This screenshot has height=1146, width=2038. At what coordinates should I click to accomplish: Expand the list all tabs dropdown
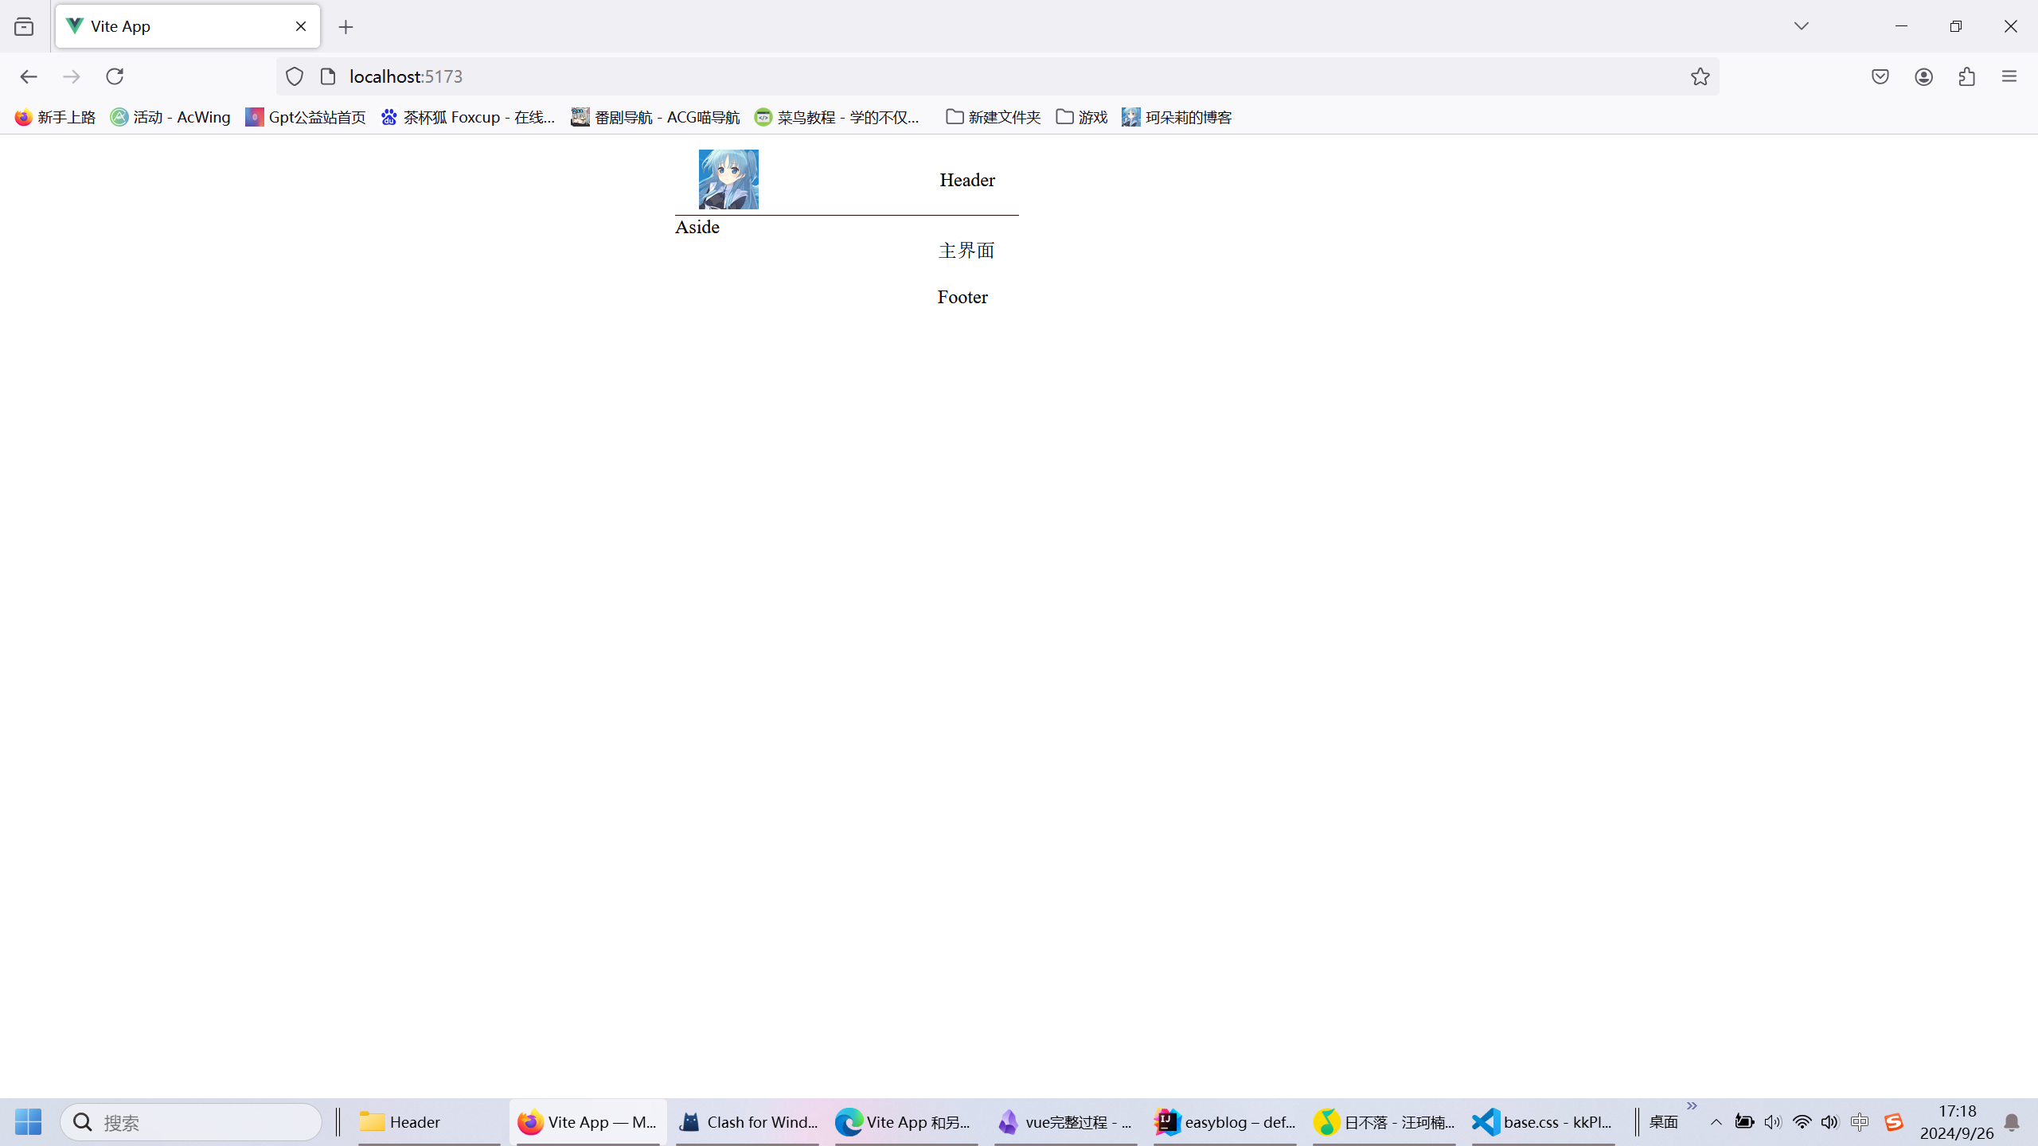tap(1802, 26)
